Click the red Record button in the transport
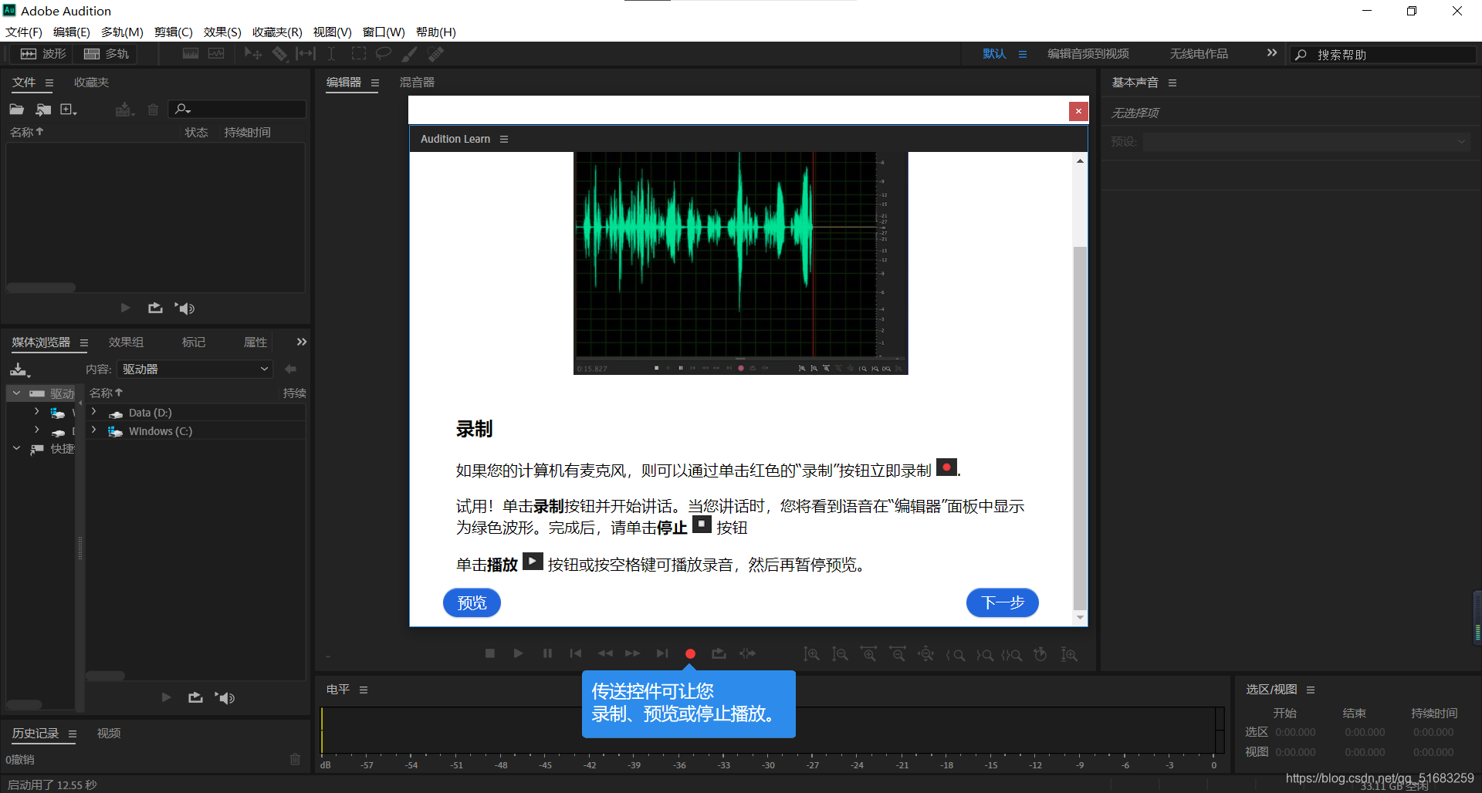The image size is (1482, 793). coord(690,654)
